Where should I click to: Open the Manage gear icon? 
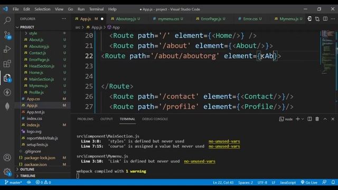click(x=7, y=172)
